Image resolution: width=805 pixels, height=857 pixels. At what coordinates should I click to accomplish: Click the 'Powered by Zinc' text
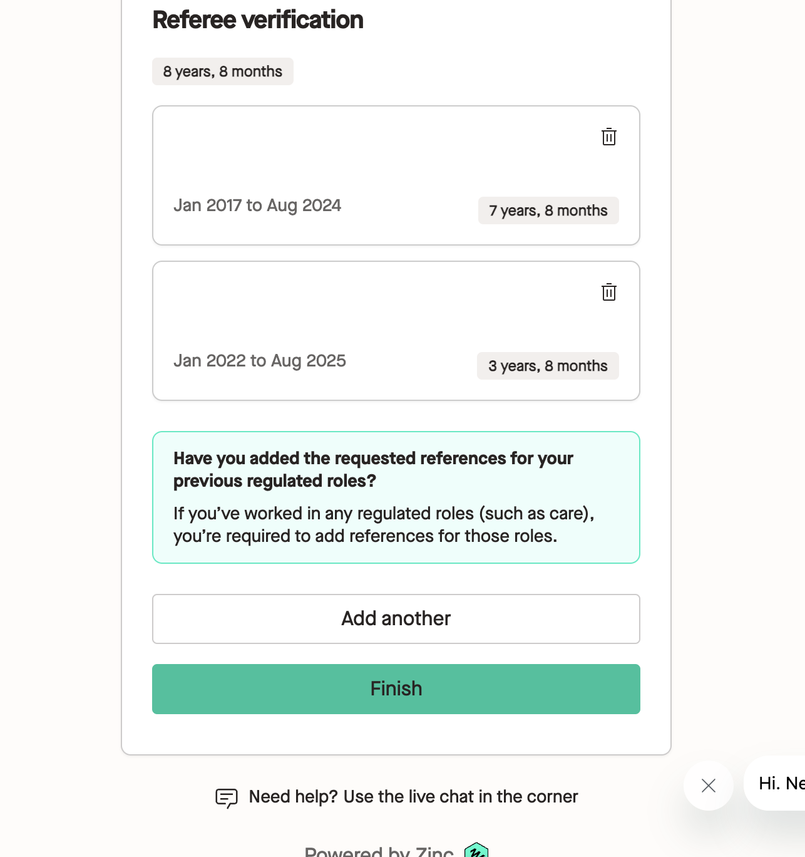tap(379, 851)
